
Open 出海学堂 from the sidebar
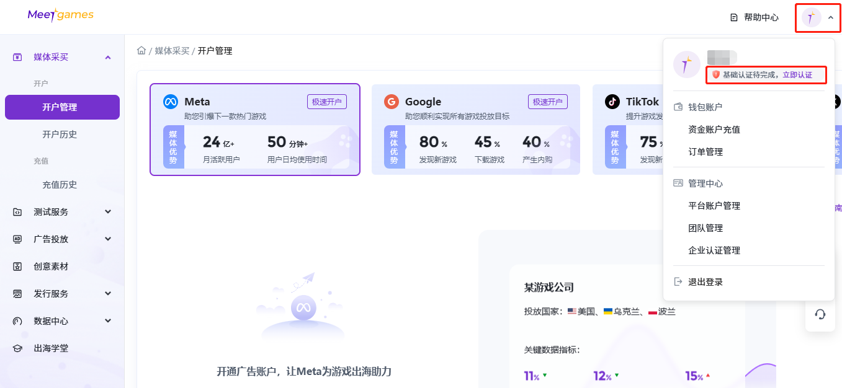tap(51, 348)
